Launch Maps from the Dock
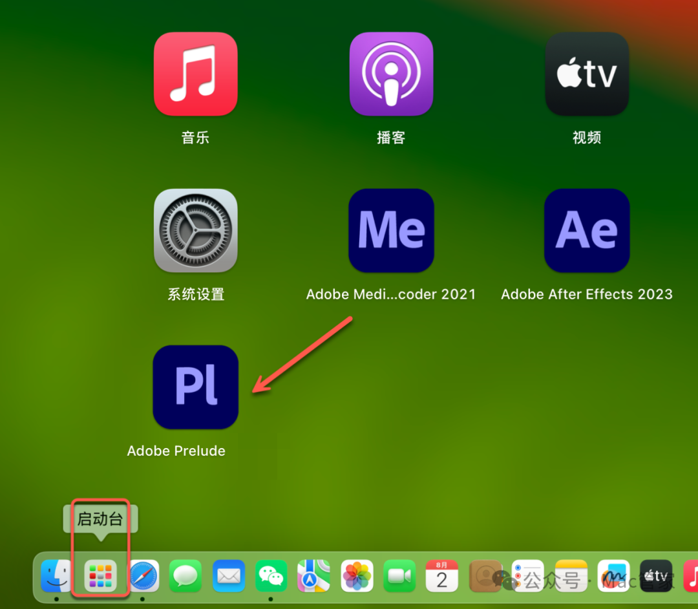698x609 pixels. [x=314, y=576]
